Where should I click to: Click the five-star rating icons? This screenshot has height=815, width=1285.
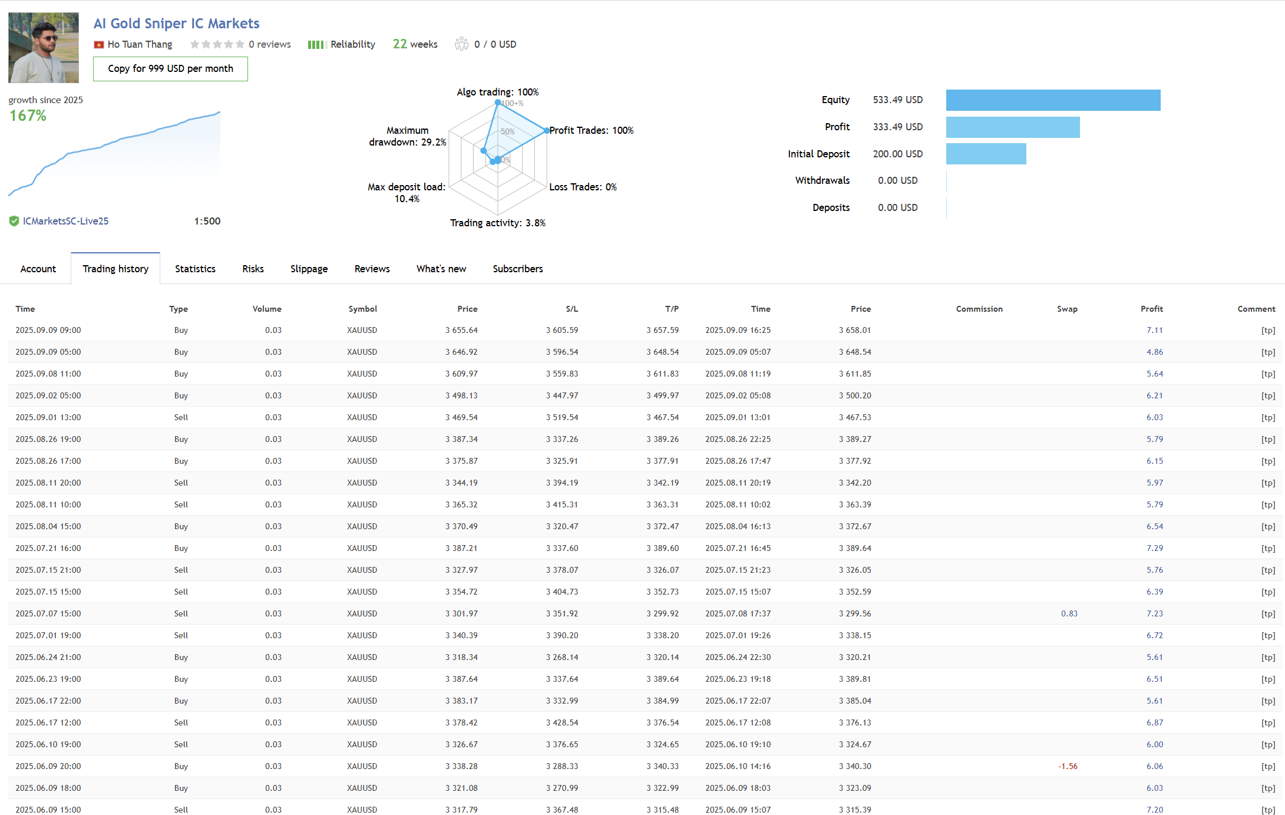[x=217, y=44]
